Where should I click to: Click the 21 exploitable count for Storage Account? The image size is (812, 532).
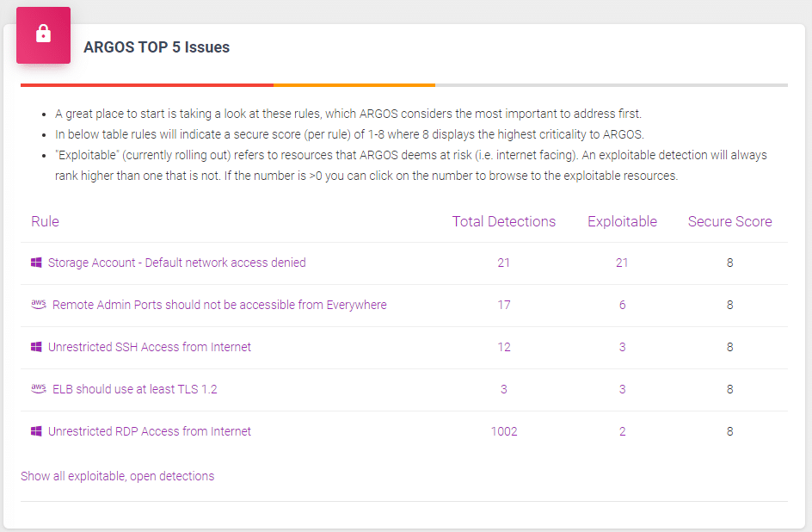[622, 263]
